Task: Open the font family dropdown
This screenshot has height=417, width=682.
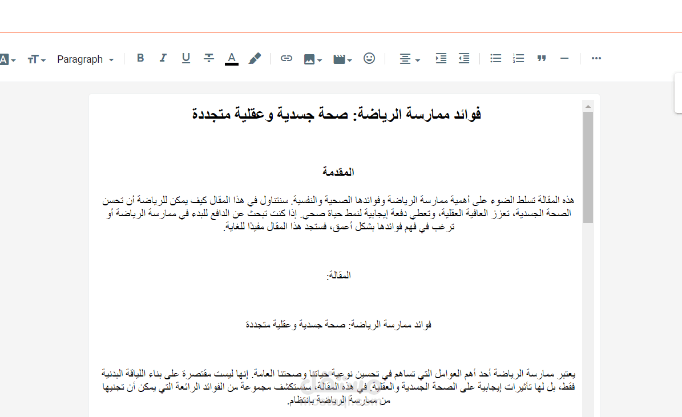Action: [x=7, y=59]
